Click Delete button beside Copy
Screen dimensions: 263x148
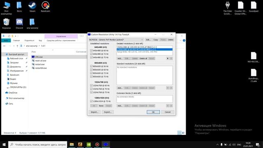(171, 40)
